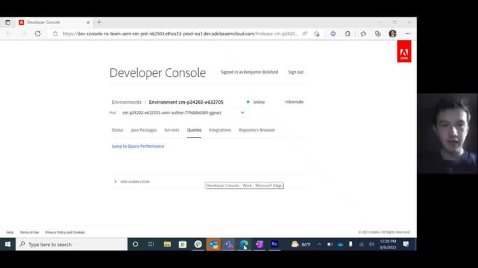Viewport: 478px width, 268px height.
Task: Expand the AEM Admin Login section
Action: 132,182
